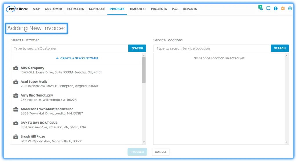This screenshot has width=297, height=162.
Task: Select customer Amy Bird Sanctuary
Action: [37, 95]
